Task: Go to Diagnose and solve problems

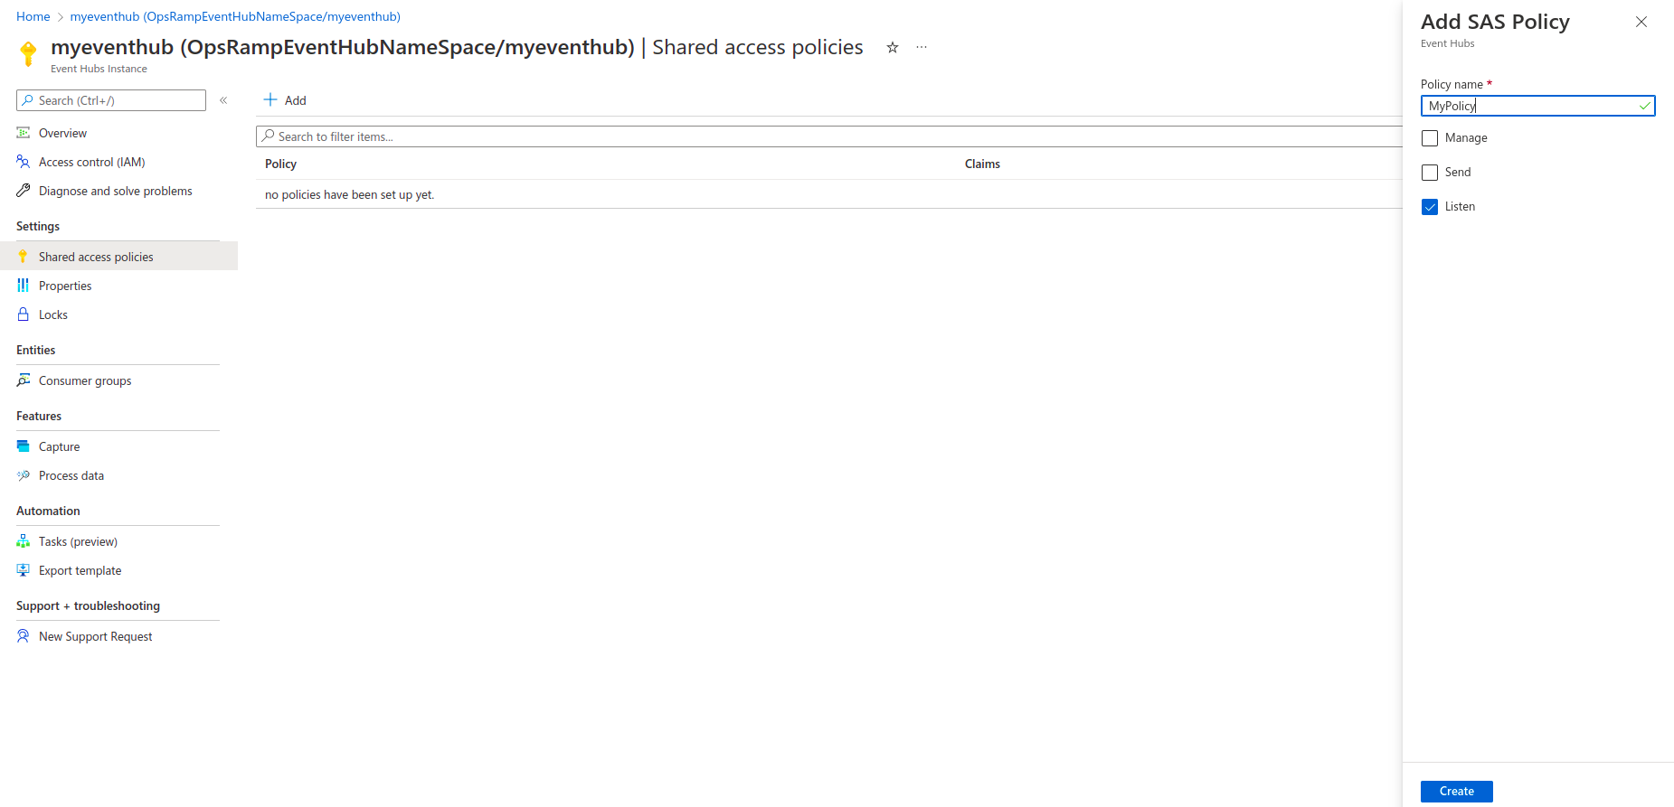Action: (118, 191)
